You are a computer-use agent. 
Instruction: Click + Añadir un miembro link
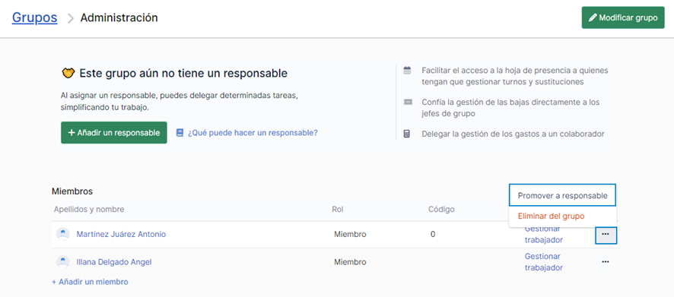pyautogui.click(x=91, y=282)
